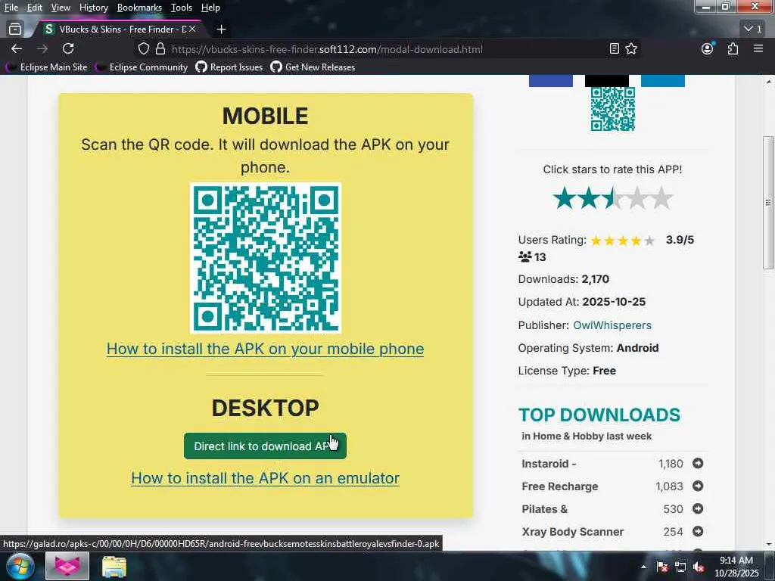Open the account profile icon
Screen dimensions: 775x581
tap(708, 48)
